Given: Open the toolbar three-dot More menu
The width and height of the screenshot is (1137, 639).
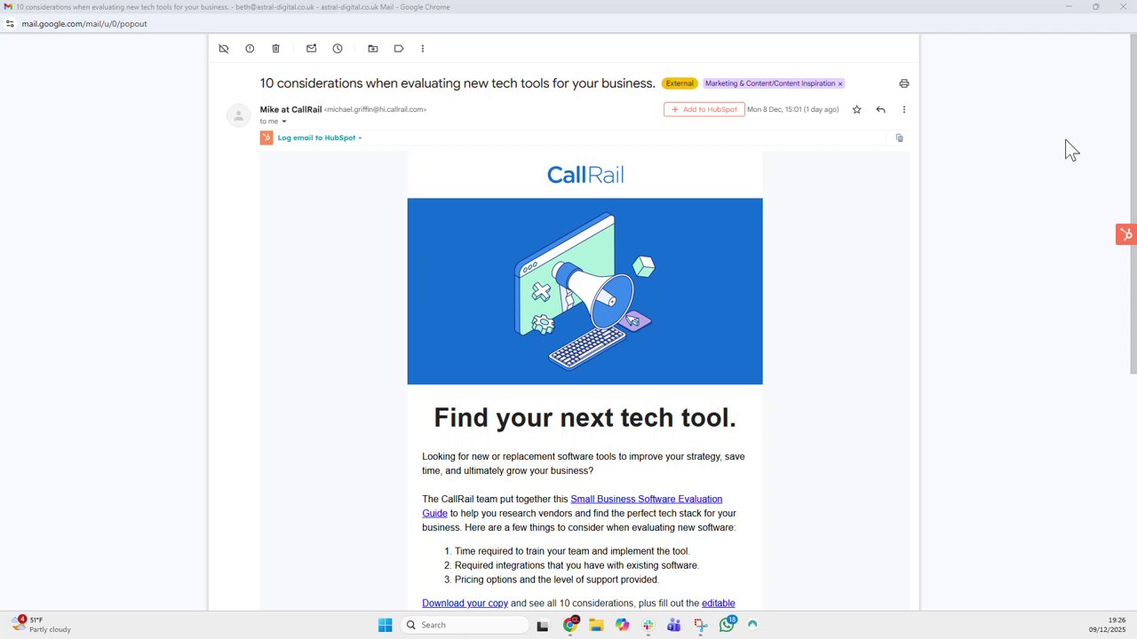Looking at the screenshot, I should click(423, 49).
